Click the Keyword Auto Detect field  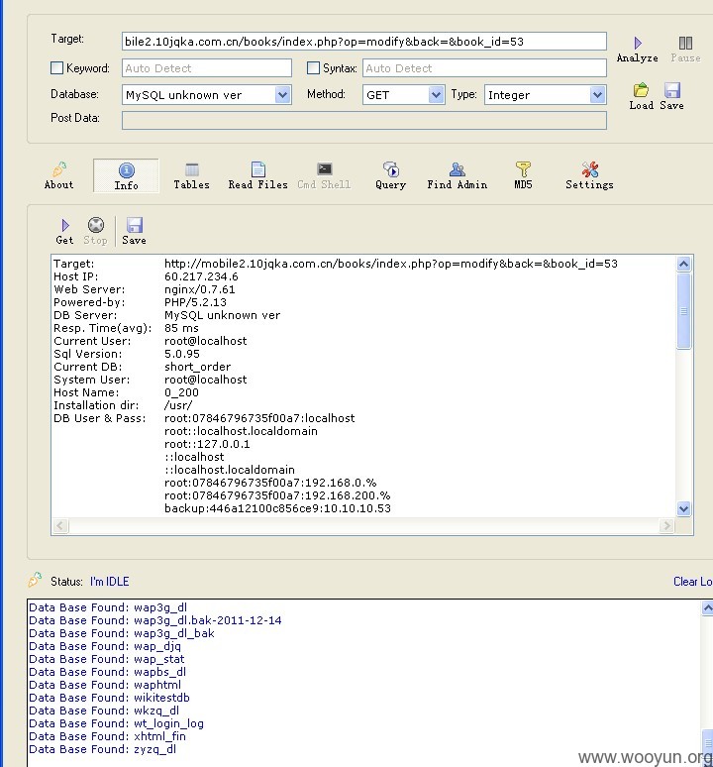tap(207, 68)
